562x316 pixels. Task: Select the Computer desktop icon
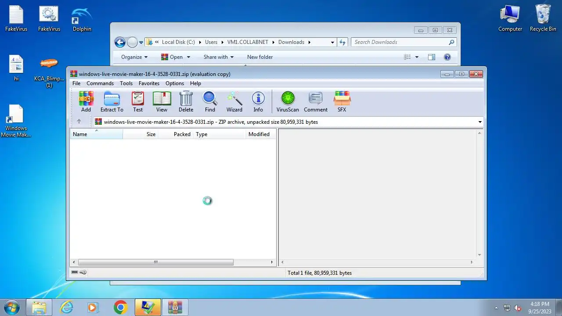tap(510, 19)
